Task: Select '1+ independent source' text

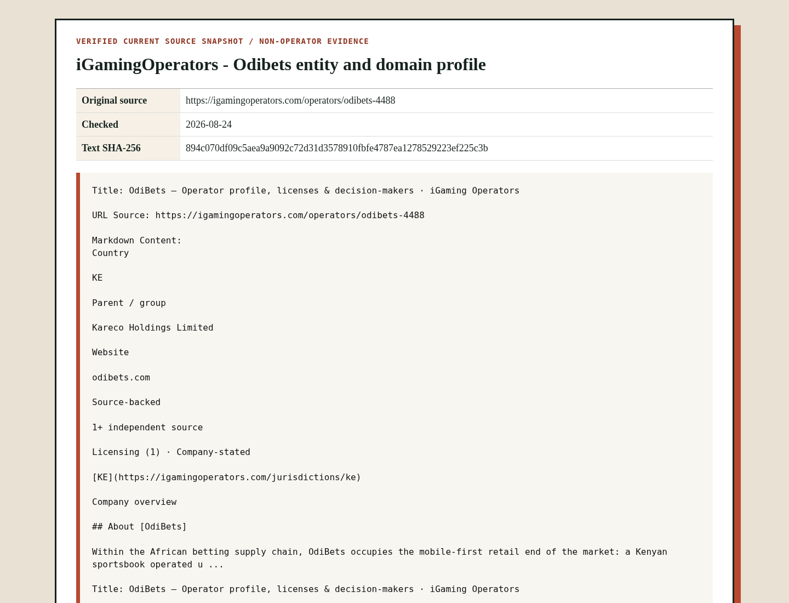Action: coord(147,427)
